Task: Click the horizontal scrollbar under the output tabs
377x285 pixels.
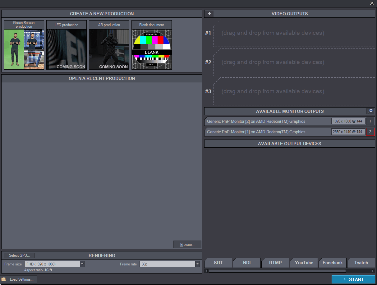Action: point(277,271)
